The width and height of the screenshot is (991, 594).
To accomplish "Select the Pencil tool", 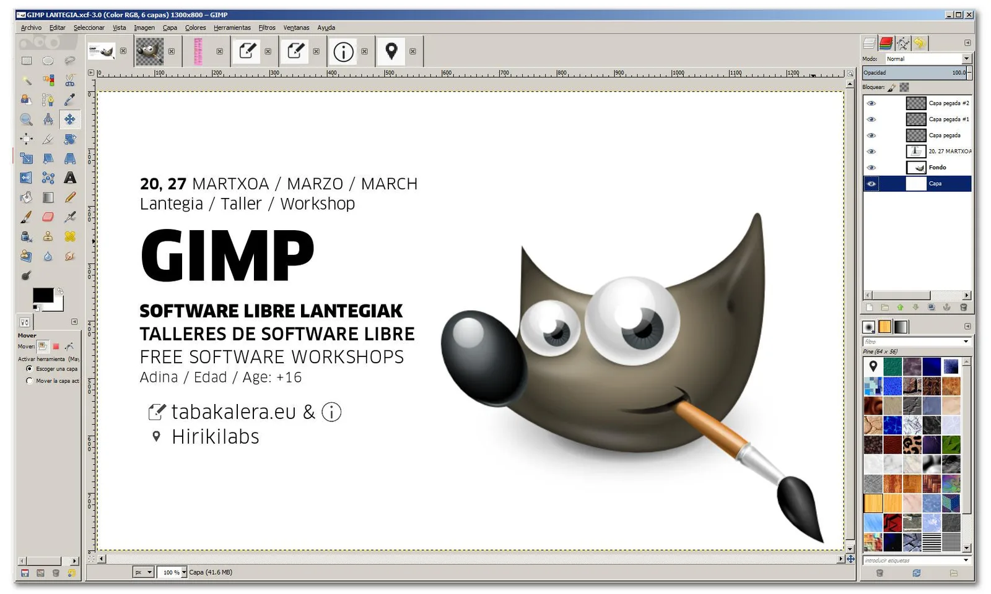I will click(x=70, y=197).
